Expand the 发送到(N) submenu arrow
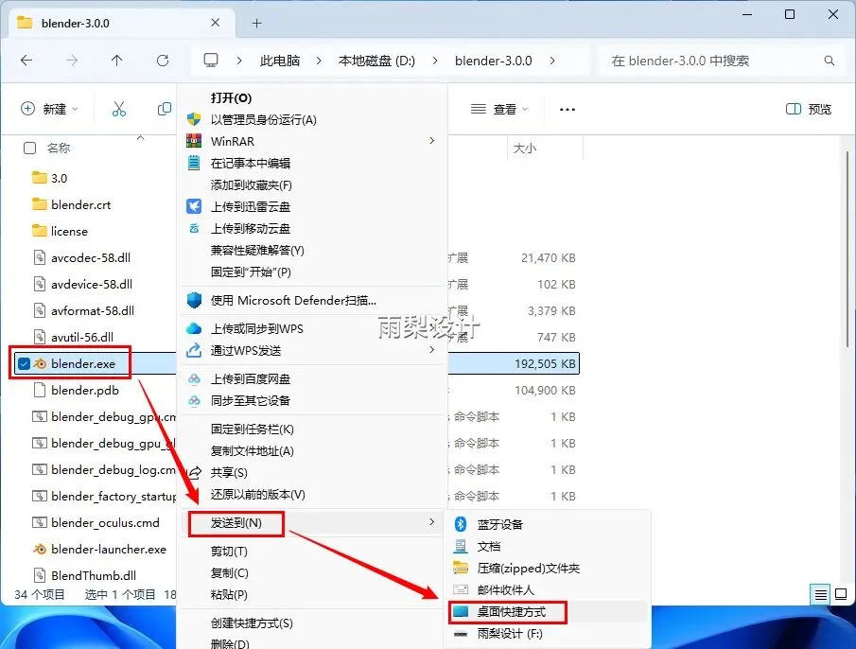This screenshot has width=856, height=649. [x=432, y=522]
